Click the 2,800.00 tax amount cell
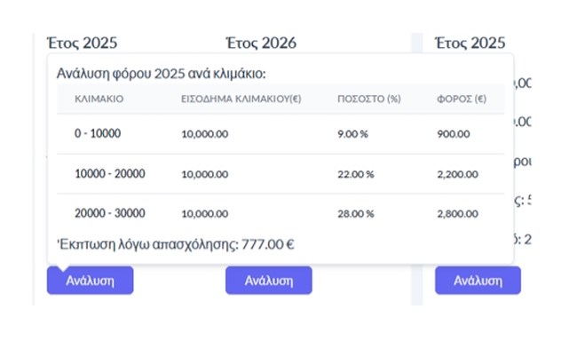 [x=459, y=214]
